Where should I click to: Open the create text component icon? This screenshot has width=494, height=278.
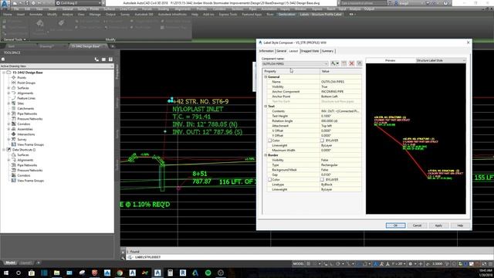[x=334, y=63]
